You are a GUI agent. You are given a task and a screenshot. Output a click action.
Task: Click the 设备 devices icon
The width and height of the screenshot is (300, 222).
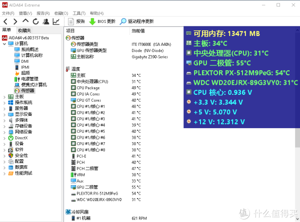click(10, 144)
